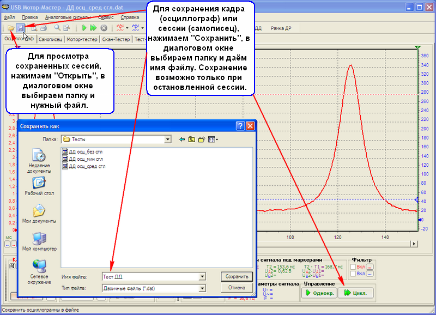436x315 pixels.
Task: Click the Open file toolbar icon
Action: (11, 27)
